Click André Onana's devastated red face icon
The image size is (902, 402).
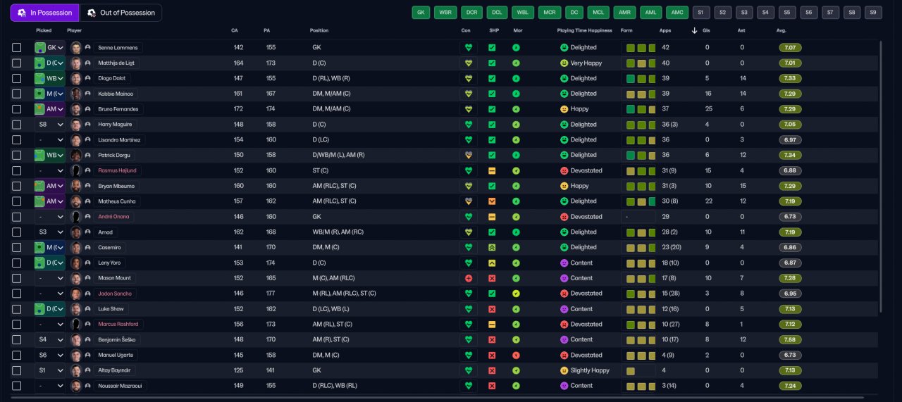click(x=564, y=217)
